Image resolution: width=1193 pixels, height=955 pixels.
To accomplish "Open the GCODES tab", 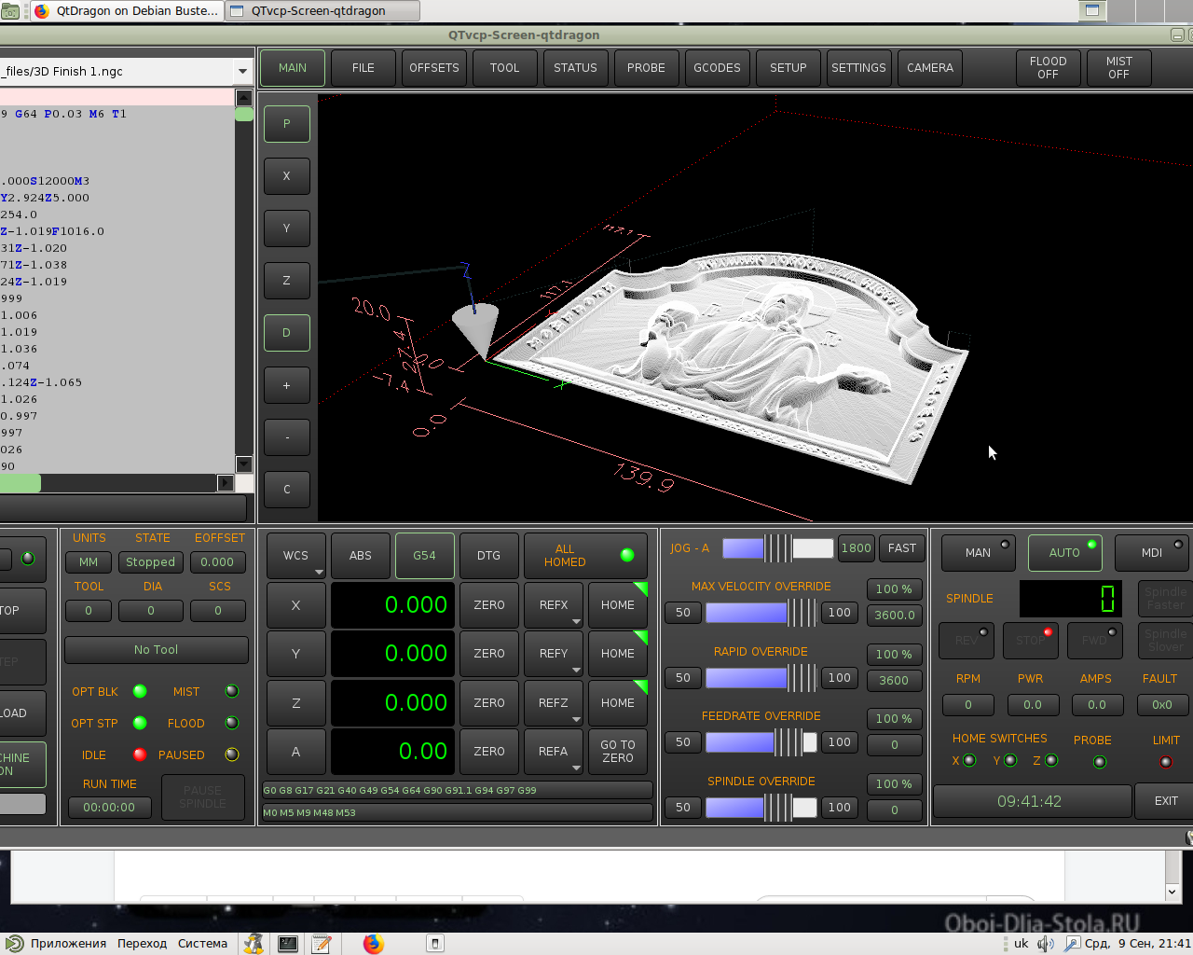I will 717,68.
